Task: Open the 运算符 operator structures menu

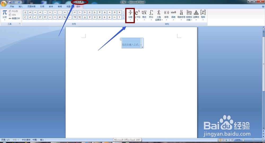Action: point(196,15)
